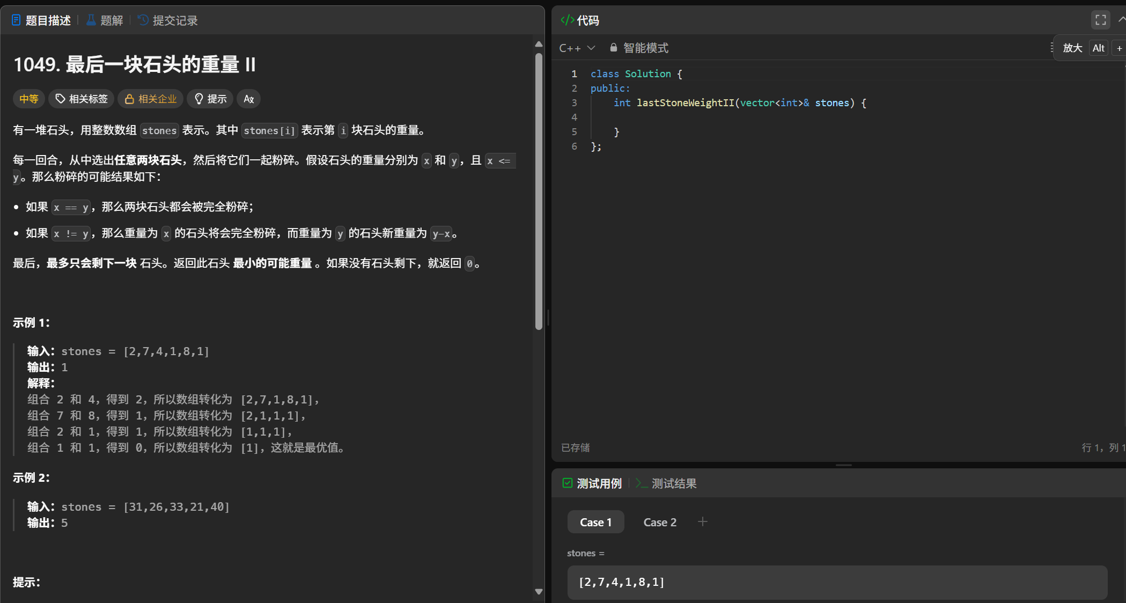Open 相关企业 locked companies chip
The width and height of the screenshot is (1126, 603).
[x=151, y=99]
